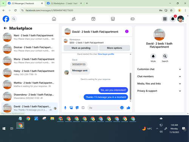This screenshot has height=142, width=189.
Task: Click the browser address bar URL
Action: 49,10
